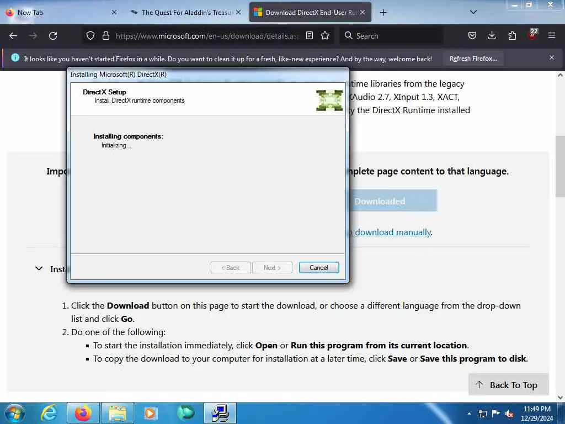Click the scrollbar down arrow
Screen dimensions: 565x424
click(x=560, y=397)
